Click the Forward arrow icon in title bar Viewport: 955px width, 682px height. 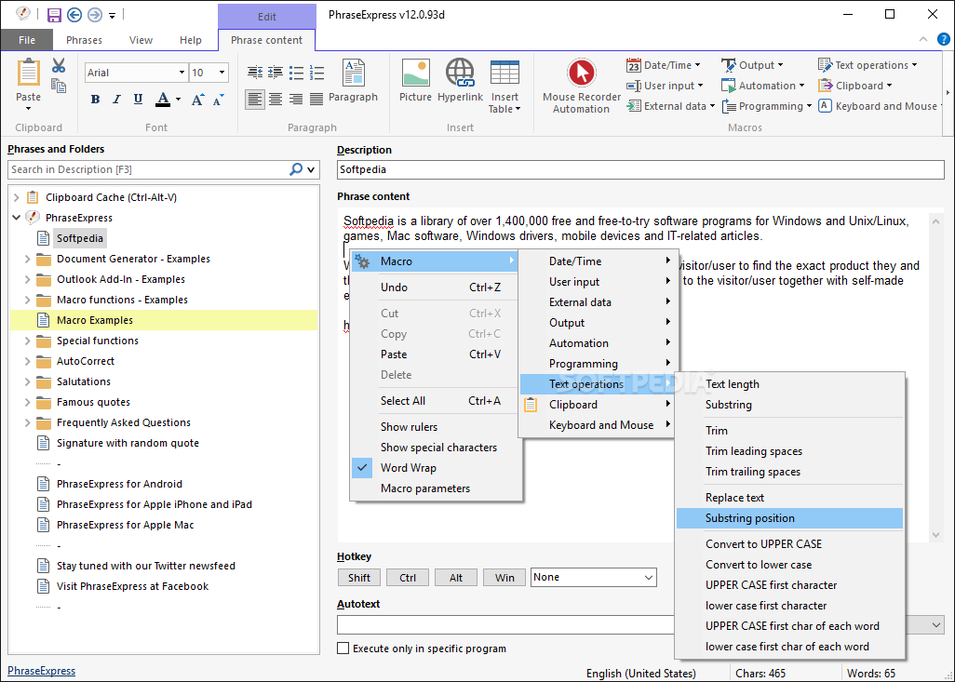coord(94,15)
